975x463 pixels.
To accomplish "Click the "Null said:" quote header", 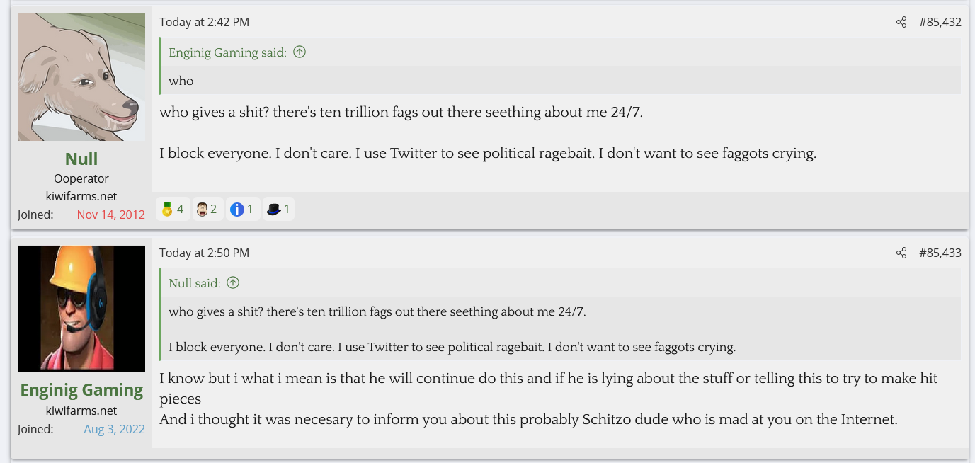I will point(194,283).
